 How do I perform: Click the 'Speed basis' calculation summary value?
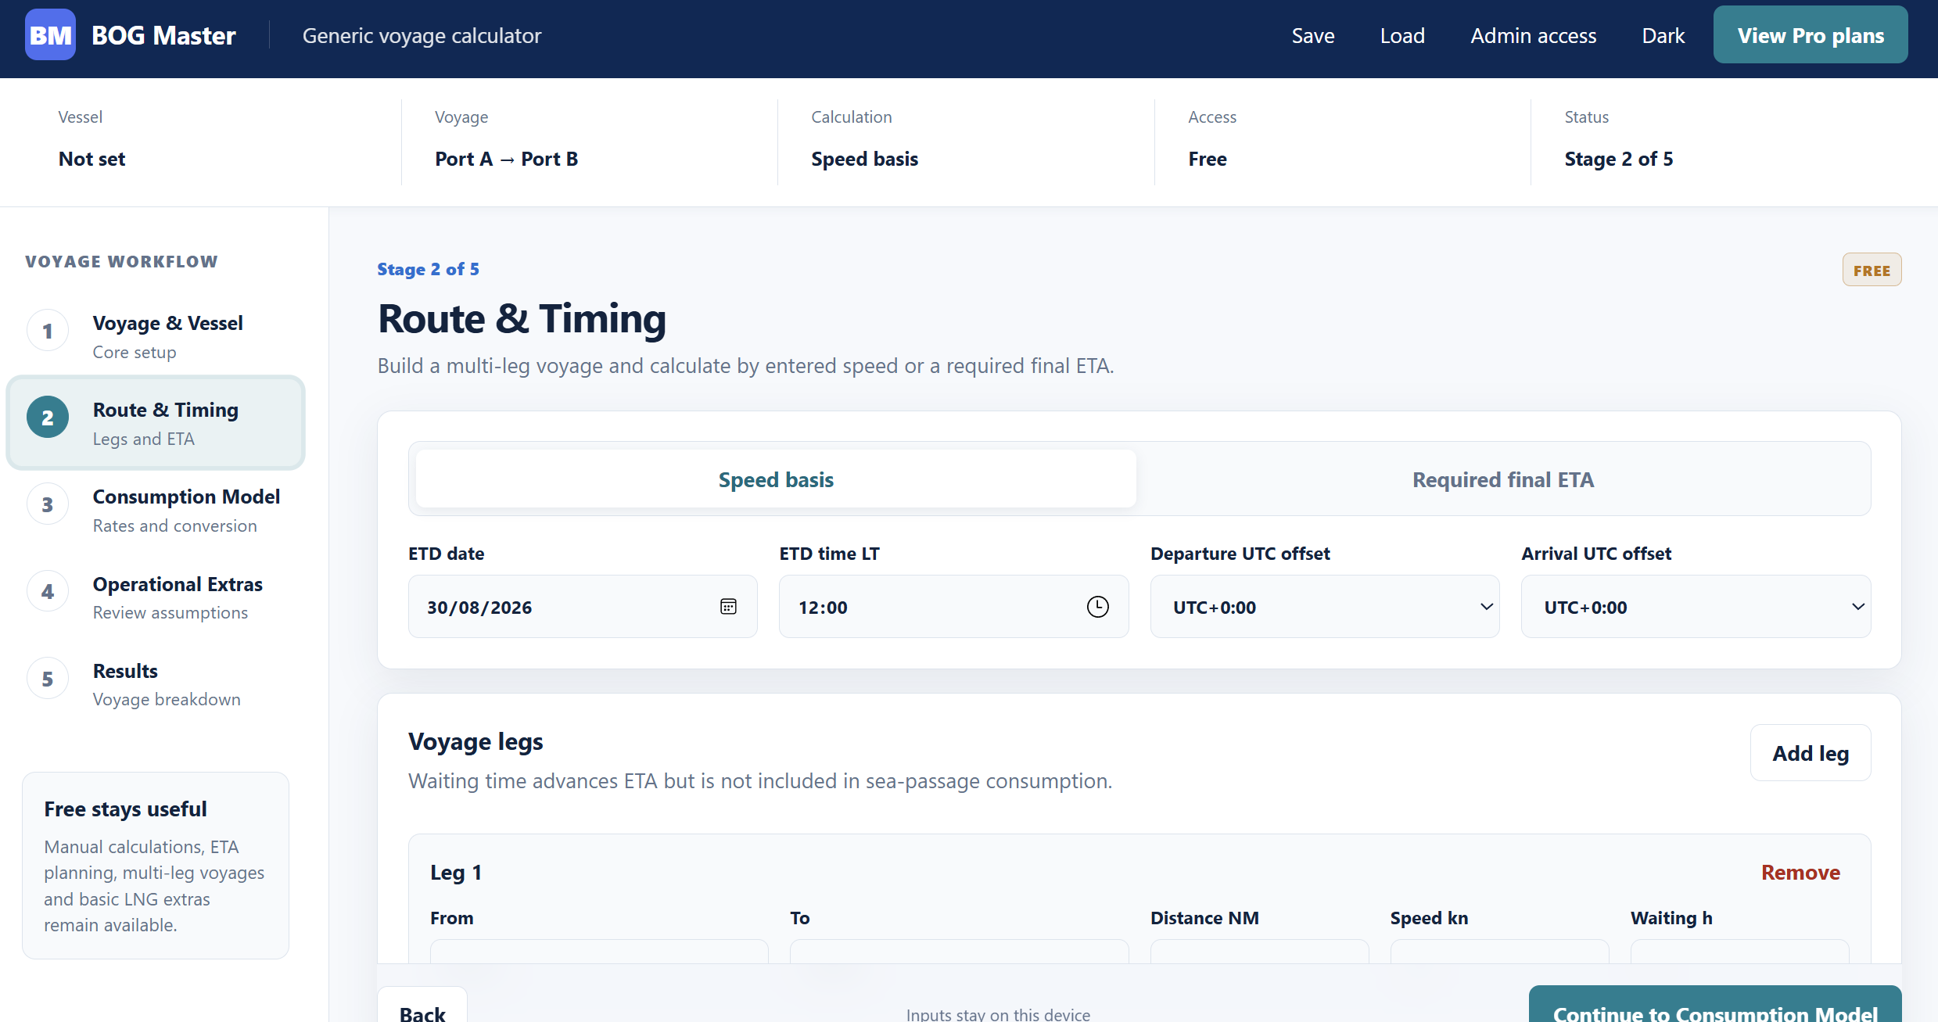[864, 159]
